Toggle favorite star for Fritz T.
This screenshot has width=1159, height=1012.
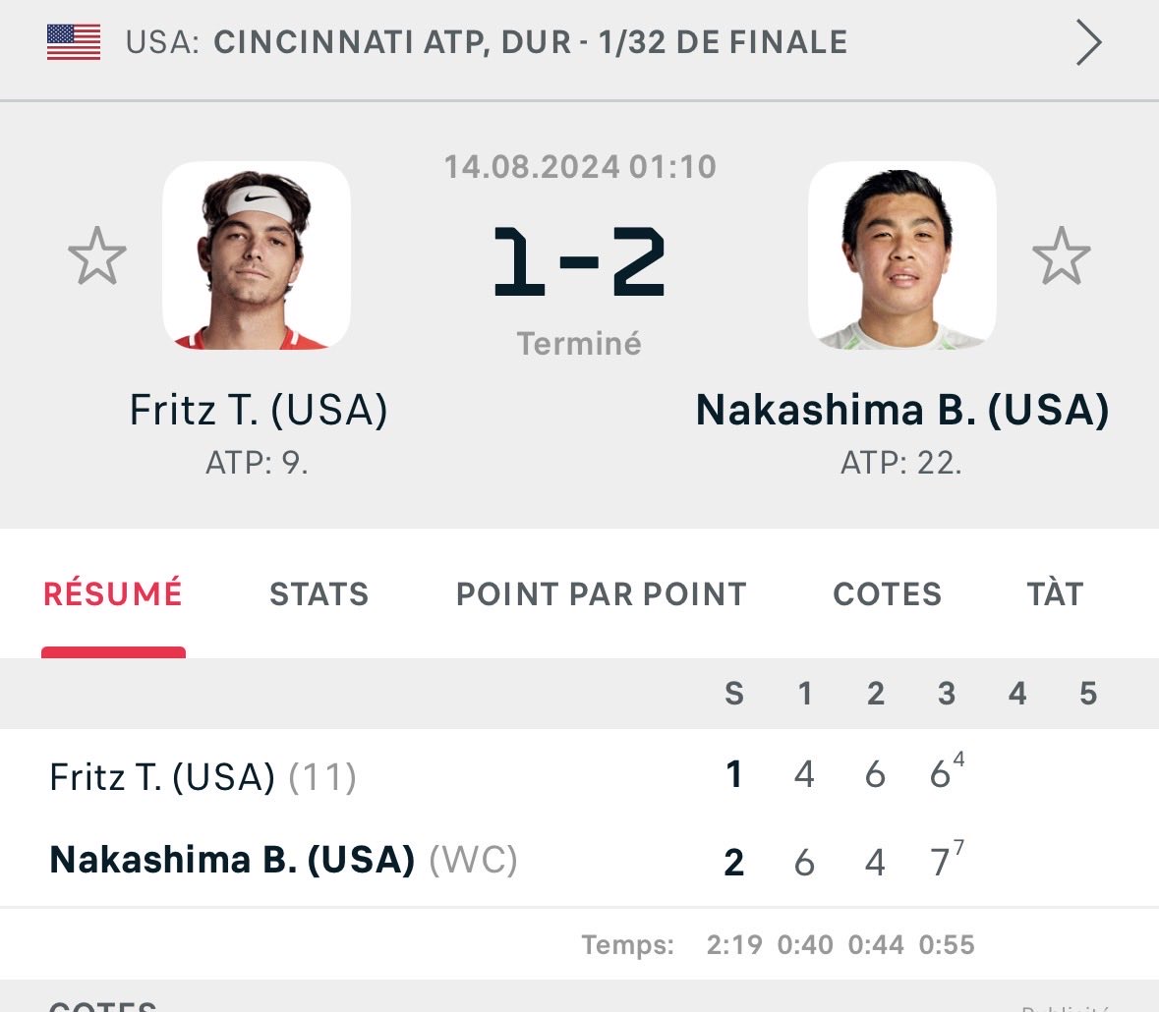(97, 255)
